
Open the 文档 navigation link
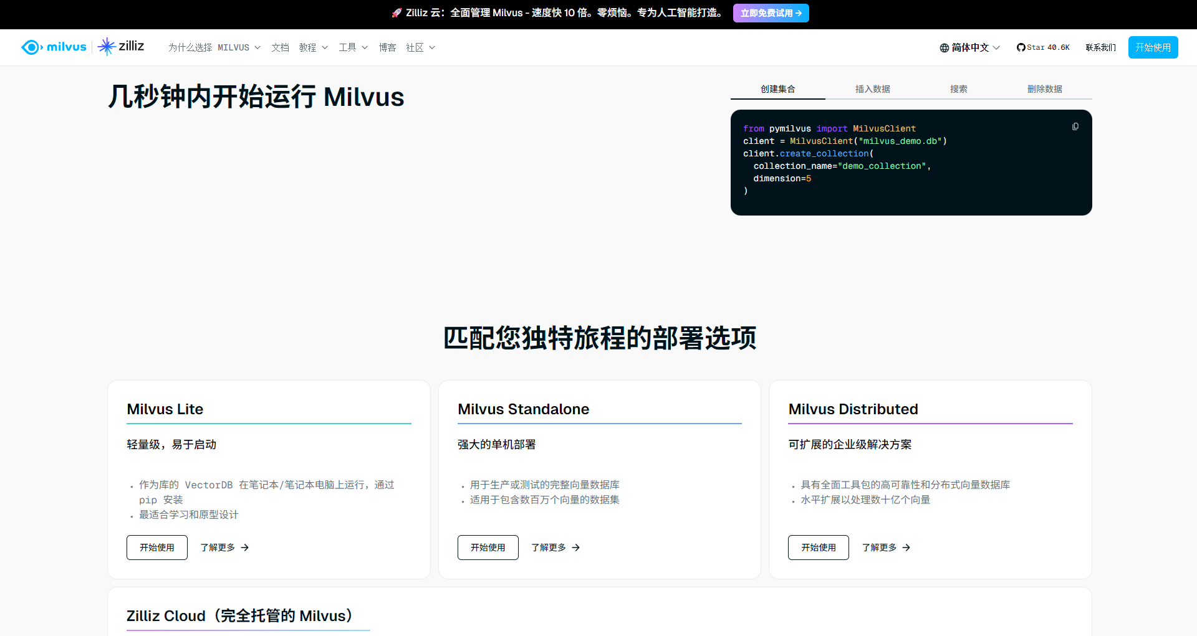(x=280, y=48)
